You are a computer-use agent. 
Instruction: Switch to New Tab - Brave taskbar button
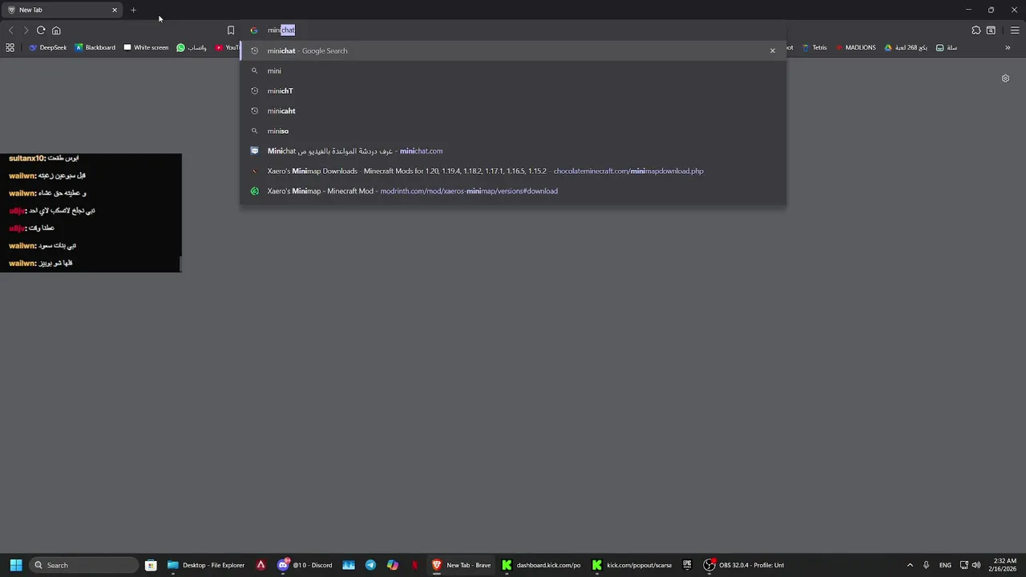pyautogui.click(x=462, y=565)
